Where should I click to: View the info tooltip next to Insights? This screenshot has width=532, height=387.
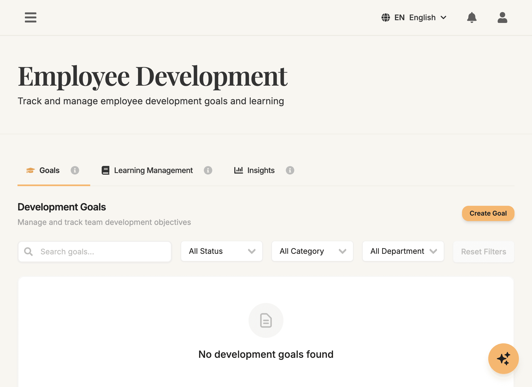point(290,170)
